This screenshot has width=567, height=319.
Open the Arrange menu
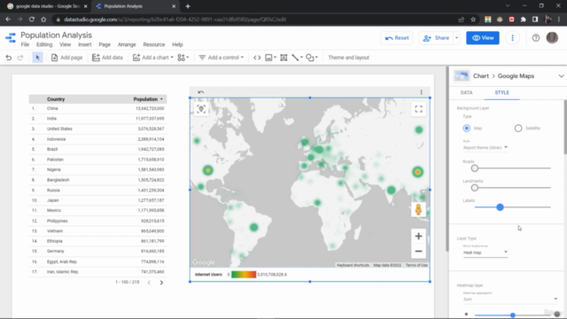point(127,44)
